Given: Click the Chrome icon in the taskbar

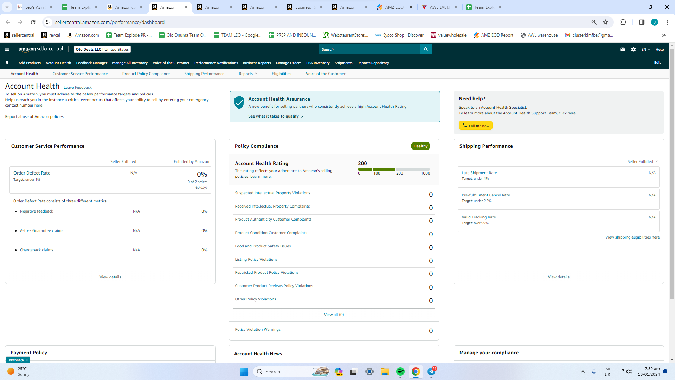Looking at the screenshot, I should (416, 372).
